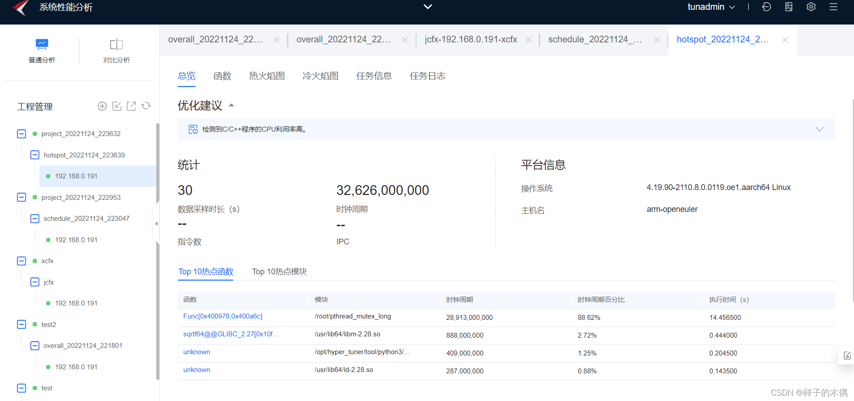This screenshot has height=401, width=854.
Task: Switch to first overall_20221124 tab
Action: coord(215,39)
